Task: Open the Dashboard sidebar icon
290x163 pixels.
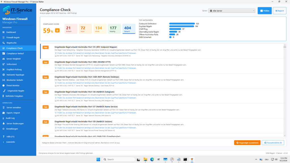Action: click(x=3, y=32)
